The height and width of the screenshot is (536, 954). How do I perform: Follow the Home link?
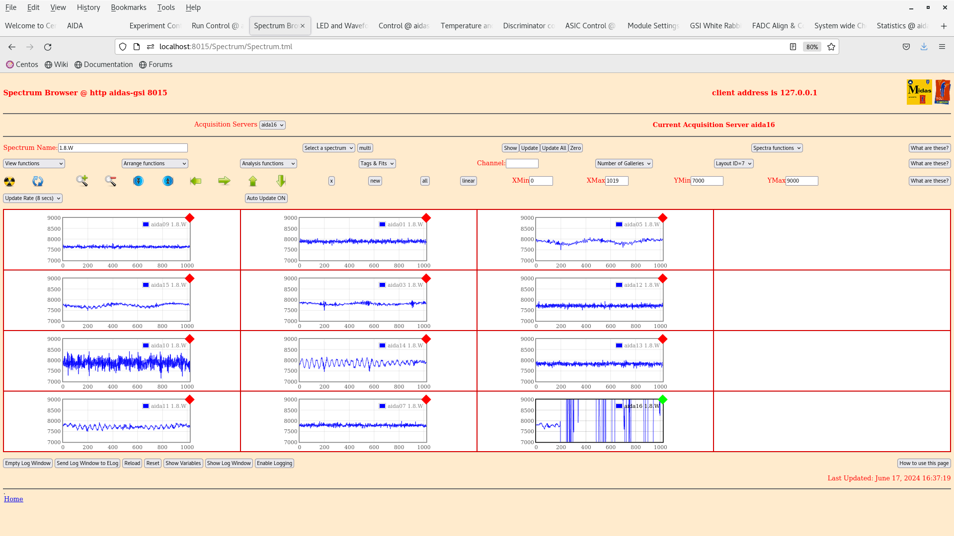(x=13, y=499)
